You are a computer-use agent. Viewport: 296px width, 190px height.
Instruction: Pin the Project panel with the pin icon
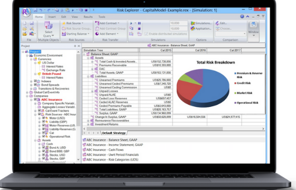click(75, 46)
